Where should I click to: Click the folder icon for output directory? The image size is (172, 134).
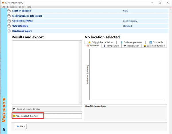pos(14,116)
